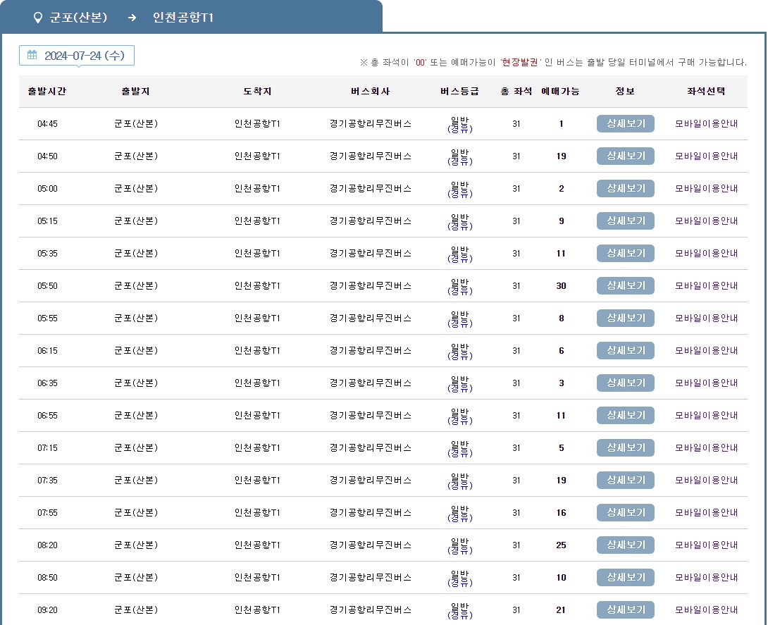
Task: Click 상세보기 in the 07:55 row
Action: click(626, 512)
